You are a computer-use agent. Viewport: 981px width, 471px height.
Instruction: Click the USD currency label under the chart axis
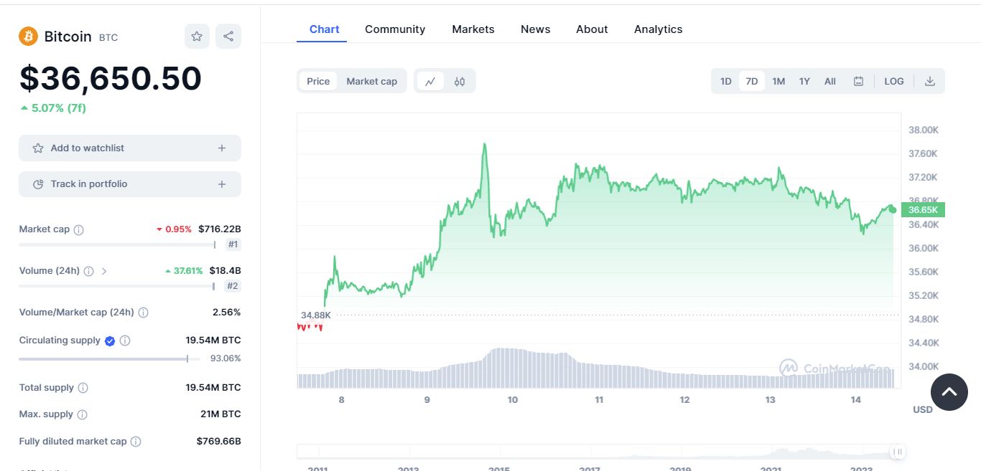(x=923, y=410)
